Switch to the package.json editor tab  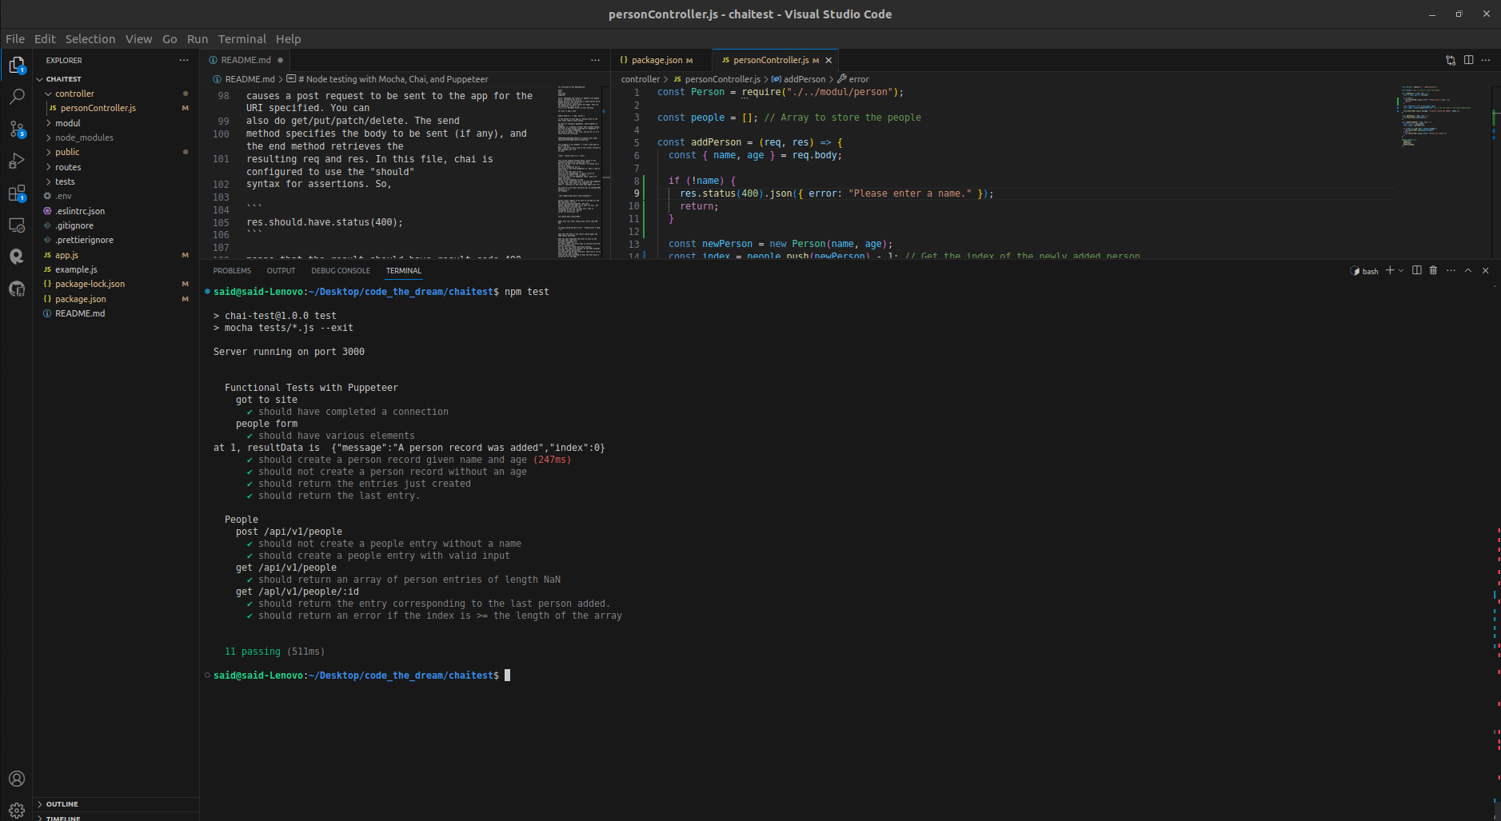point(661,60)
